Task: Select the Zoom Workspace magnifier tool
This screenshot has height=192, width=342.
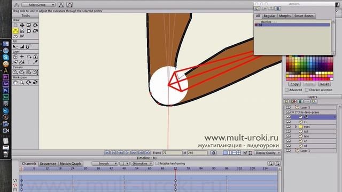Action: point(22,83)
